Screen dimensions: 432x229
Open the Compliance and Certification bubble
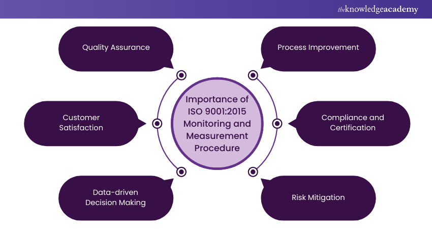click(x=353, y=123)
